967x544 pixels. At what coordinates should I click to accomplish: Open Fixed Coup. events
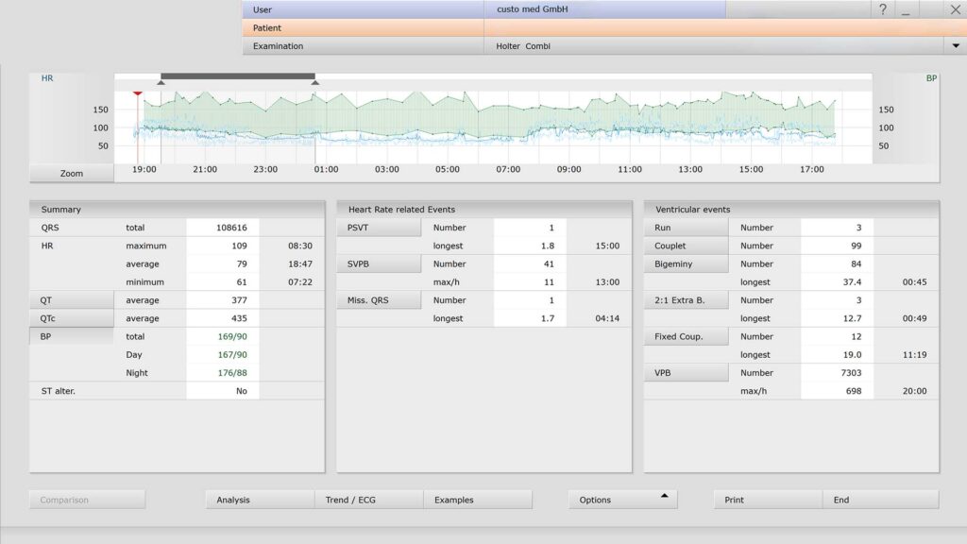click(687, 336)
